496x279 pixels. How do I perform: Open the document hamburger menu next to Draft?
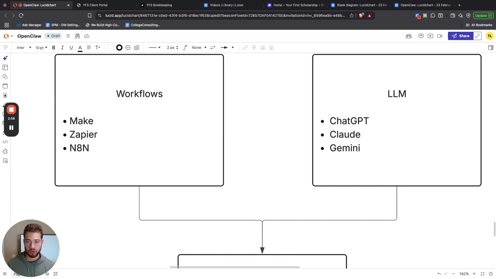point(68,36)
